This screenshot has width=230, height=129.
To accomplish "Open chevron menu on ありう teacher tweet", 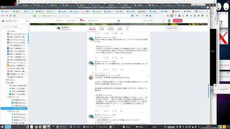I will [148, 76].
